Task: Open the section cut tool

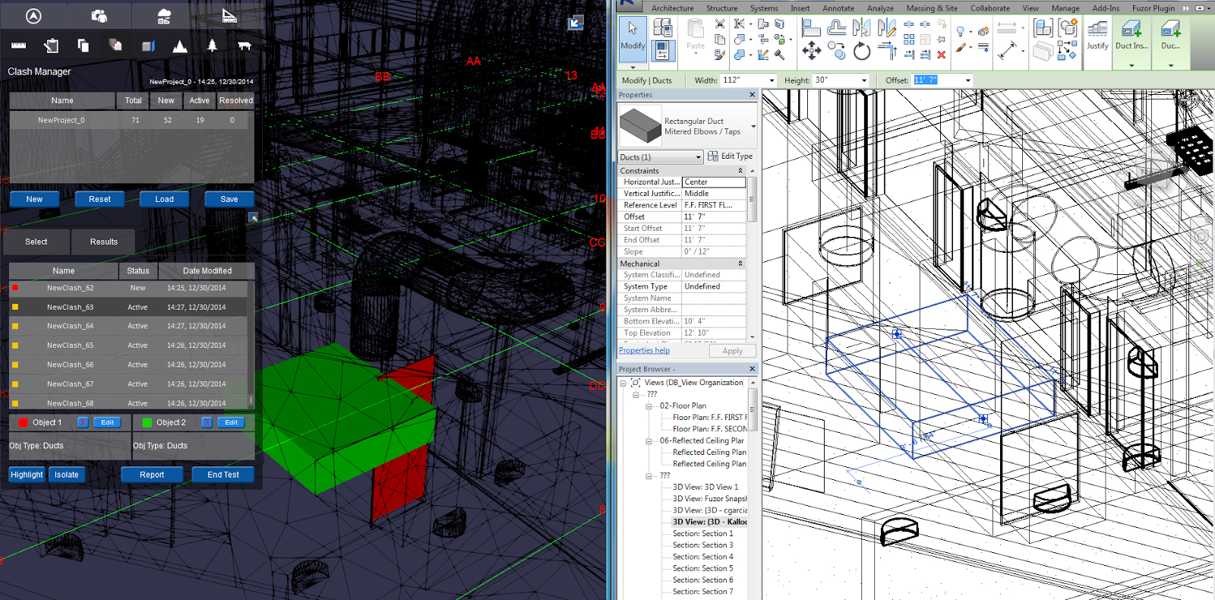Action: click(x=148, y=46)
